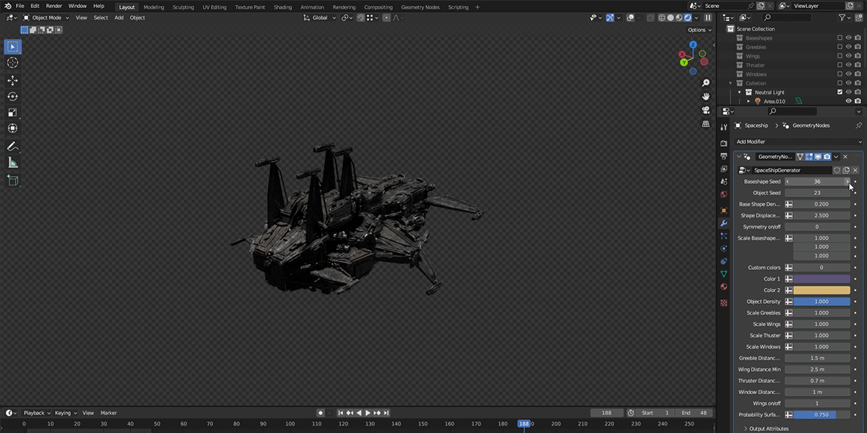Open the Tool properties tab
Screen dimensions: 867x433
(x=723, y=126)
